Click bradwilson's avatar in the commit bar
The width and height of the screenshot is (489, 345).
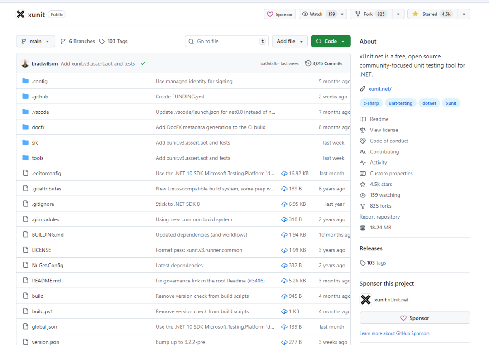[25, 63]
